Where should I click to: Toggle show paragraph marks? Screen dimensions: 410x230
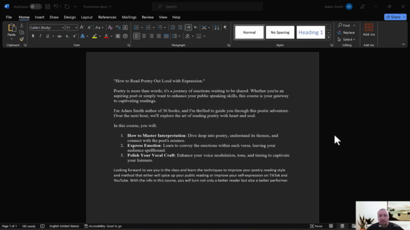[x=225, y=27]
